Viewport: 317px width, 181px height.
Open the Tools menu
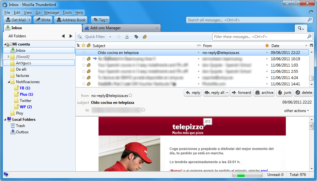[x=67, y=12]
